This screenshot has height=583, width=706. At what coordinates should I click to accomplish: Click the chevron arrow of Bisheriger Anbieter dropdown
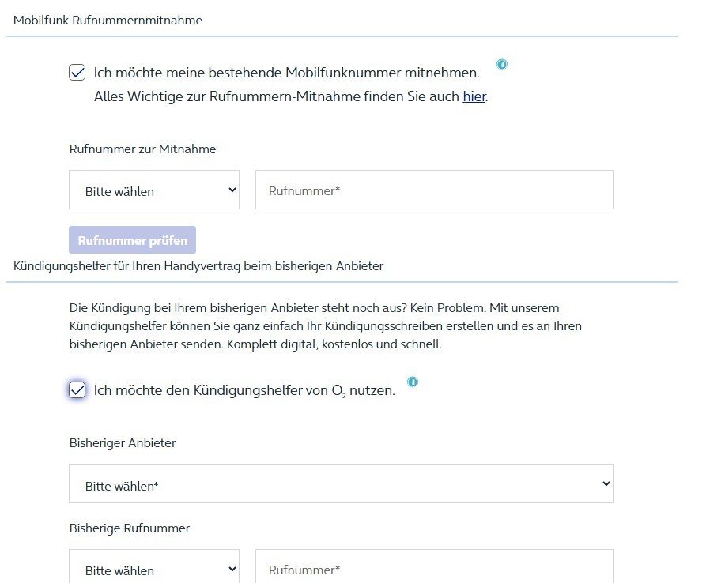606,483
